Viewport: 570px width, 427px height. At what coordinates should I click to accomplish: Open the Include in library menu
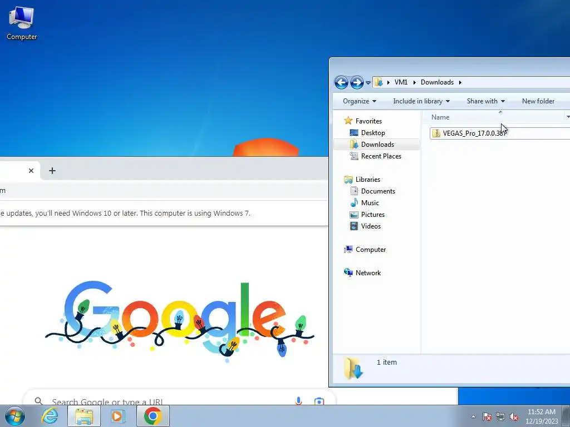point(421,101)
